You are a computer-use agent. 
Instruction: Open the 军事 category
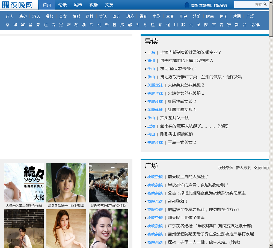tap(170, 17)
